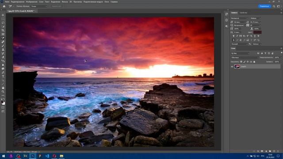Toggle Faux Bold in Character panel
Image resolution: width=283 pixels, height=159 pixels.
pos(233,36)
